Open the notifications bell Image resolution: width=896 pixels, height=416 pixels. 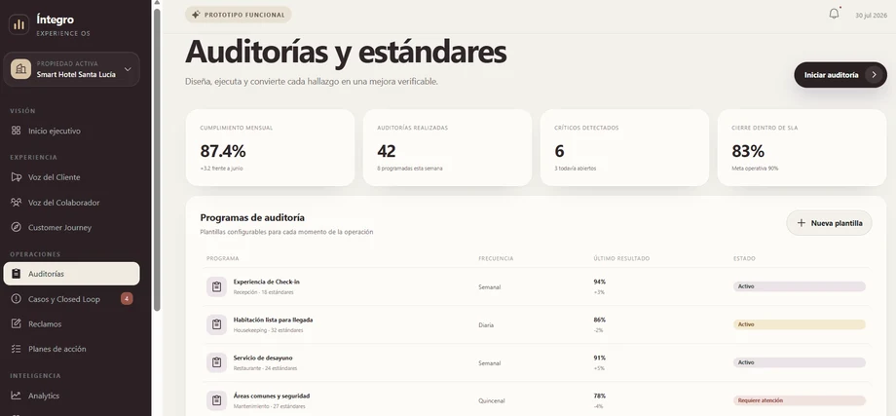click(835, 14)
